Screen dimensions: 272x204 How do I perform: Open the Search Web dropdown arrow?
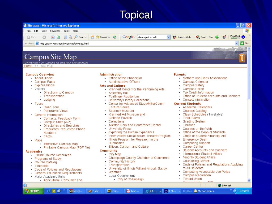pos(194,37)
